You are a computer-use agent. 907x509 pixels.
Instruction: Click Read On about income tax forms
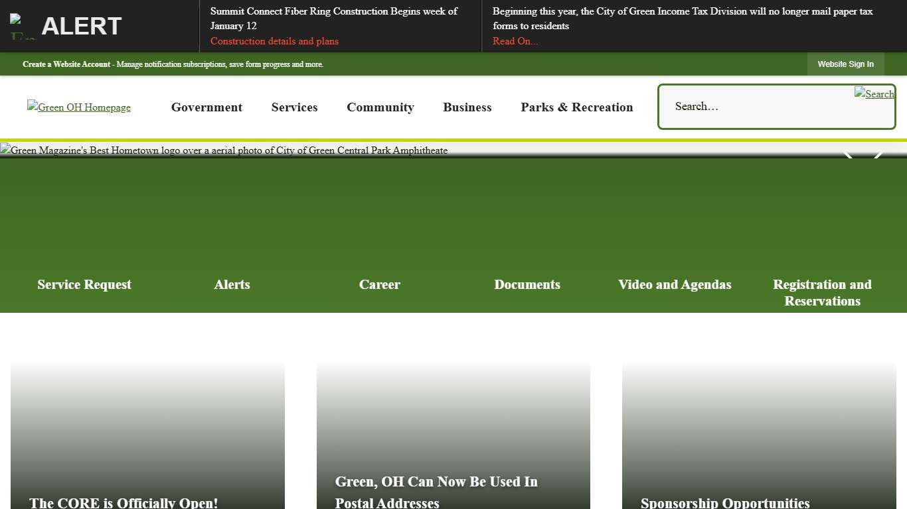(515, 41)
